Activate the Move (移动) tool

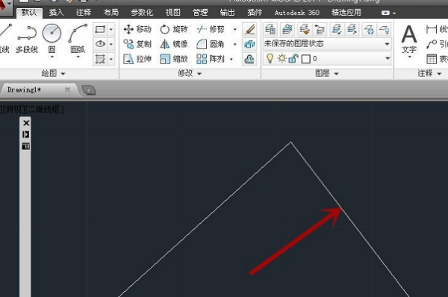(x=137, y=29)
